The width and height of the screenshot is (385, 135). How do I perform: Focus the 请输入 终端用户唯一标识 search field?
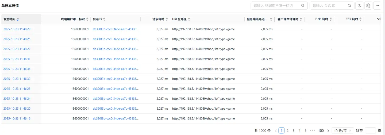click(x=275, y=6)
